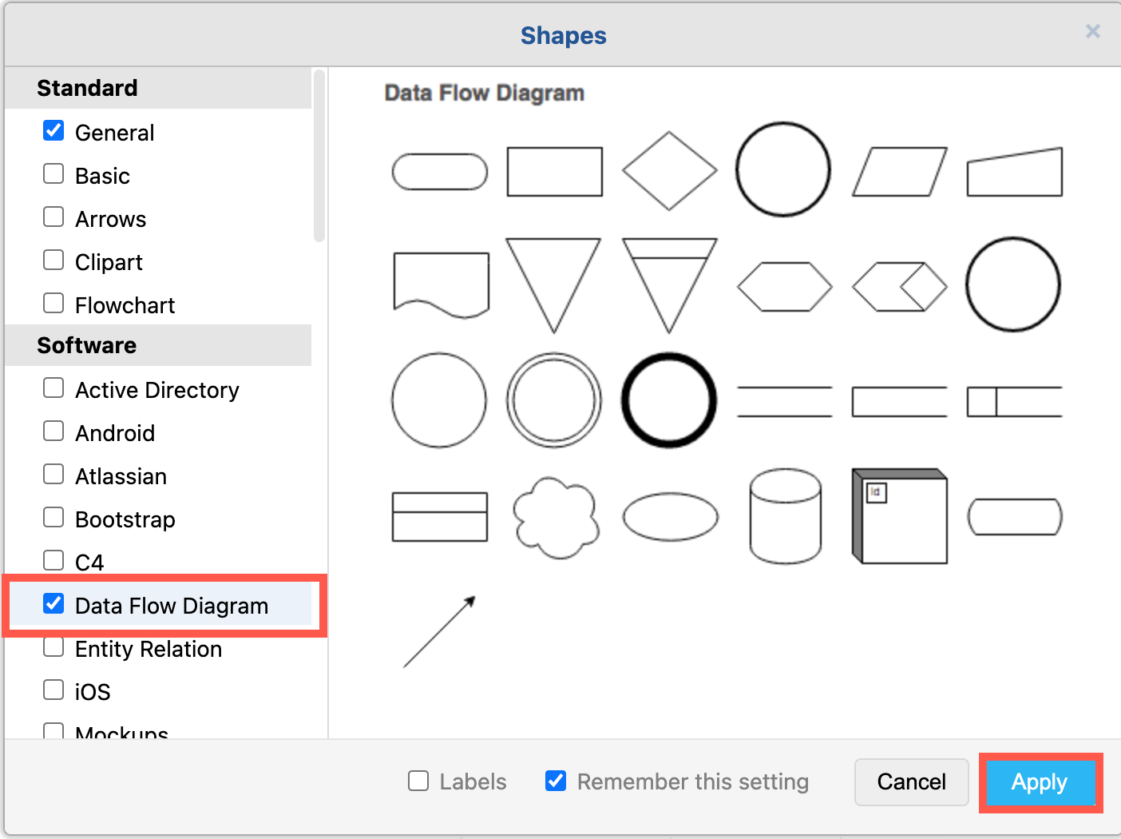1121x839 pixels.
Task: Select the parallelogram shape
Action: 898,171
